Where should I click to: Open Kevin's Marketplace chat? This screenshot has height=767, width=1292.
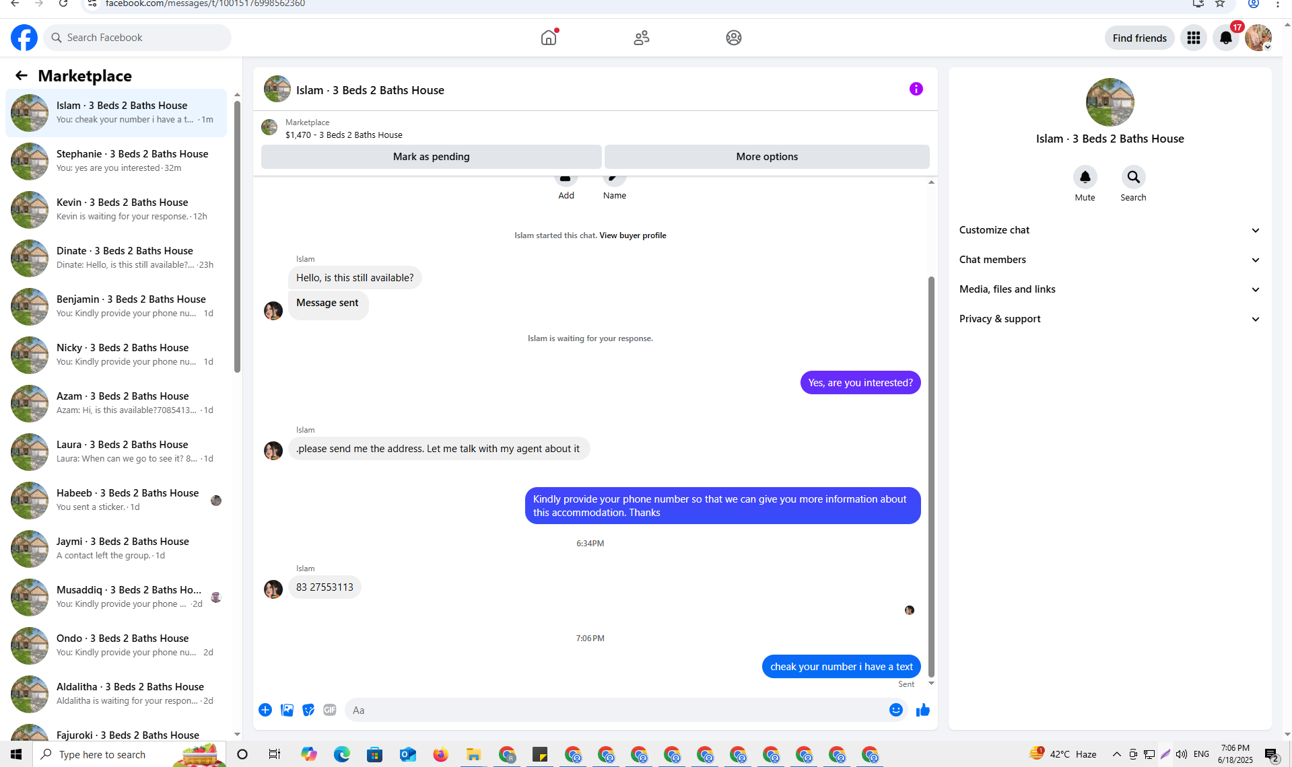pos(116,210)
